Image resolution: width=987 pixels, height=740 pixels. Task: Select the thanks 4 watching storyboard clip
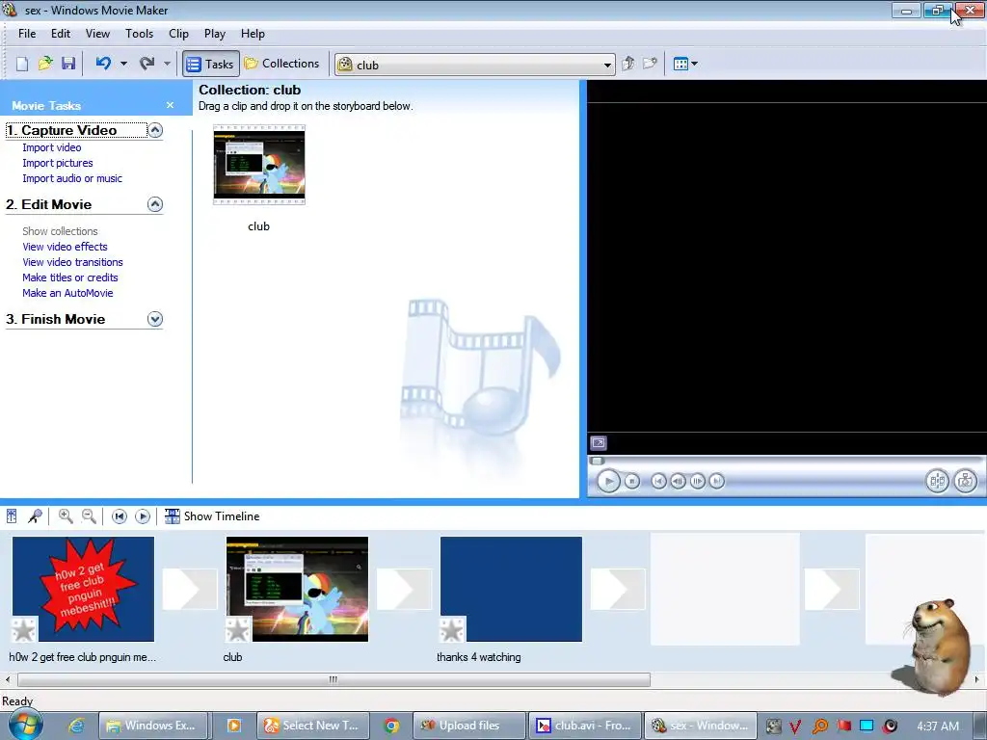coord(511,589)
